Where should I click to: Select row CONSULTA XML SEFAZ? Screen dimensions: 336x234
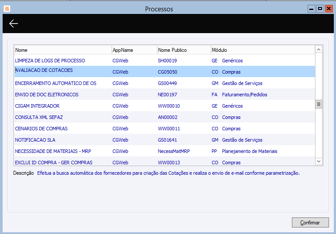(x=165, y=117)
